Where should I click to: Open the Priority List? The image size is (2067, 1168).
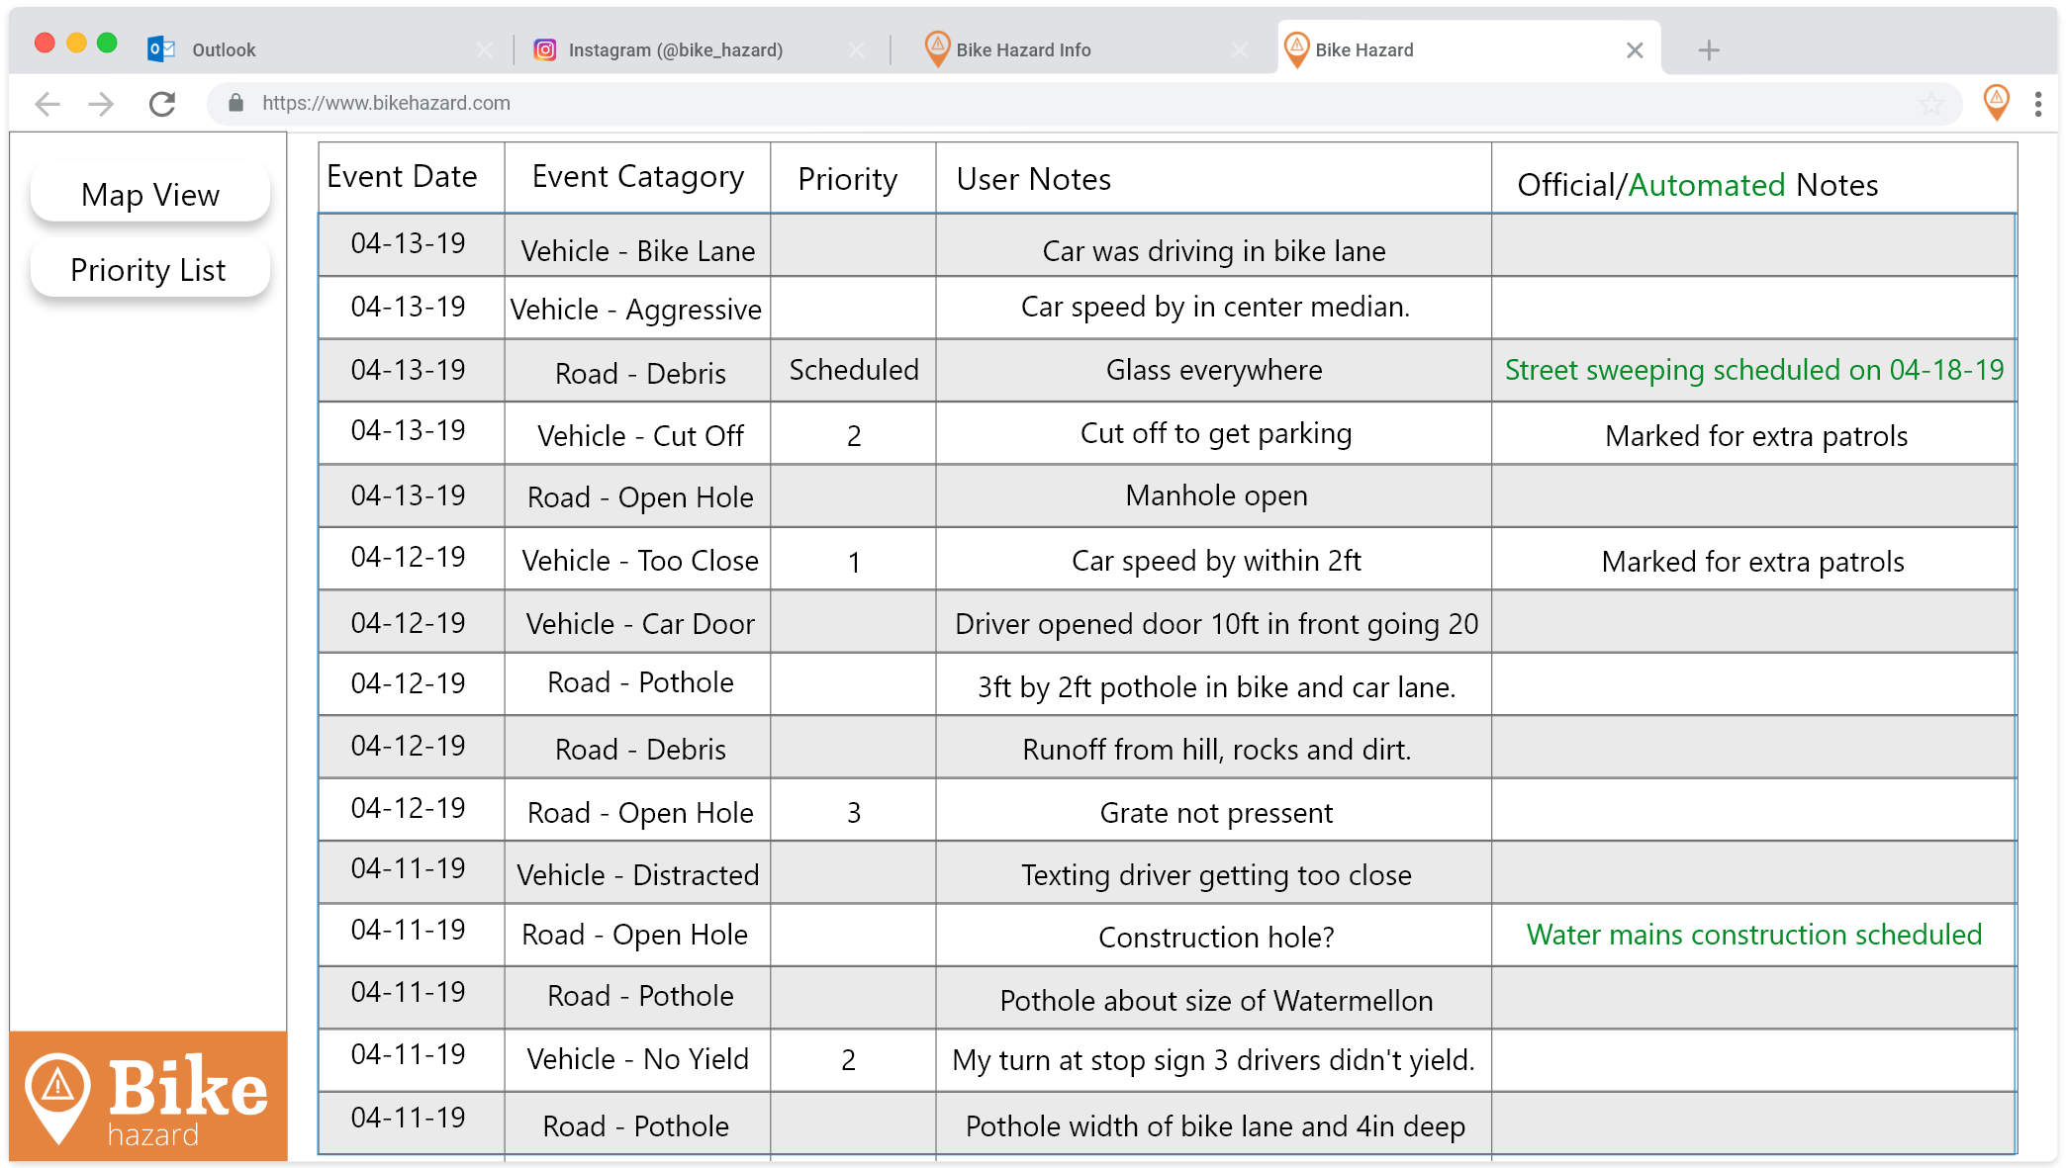coord(148,270)
